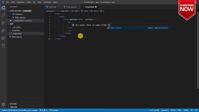Click the 1 UNSAVED badge
Image resolution: width=199 pixels, height=112 pixels.
point(27,11)
